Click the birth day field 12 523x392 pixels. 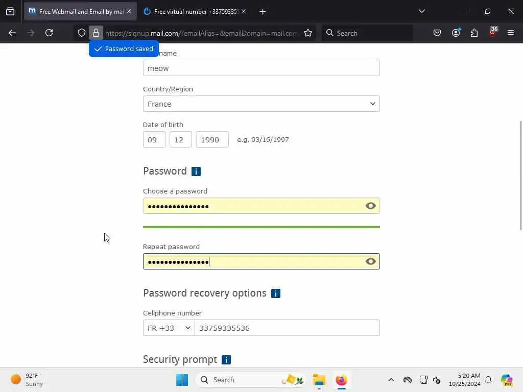[180, 139]
